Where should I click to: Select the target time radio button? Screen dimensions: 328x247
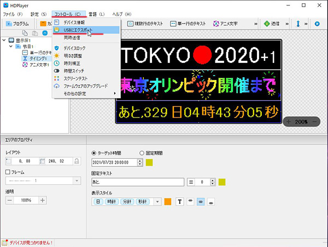pyautogui.click(x=94, y=153)
